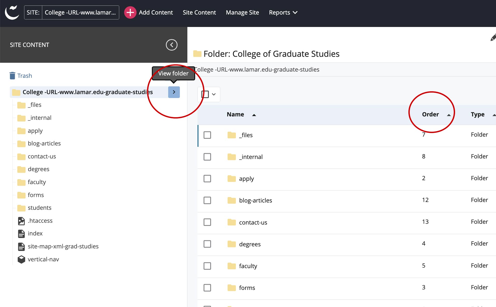Tick the checkbox beside apply folder

click(207, 179)
